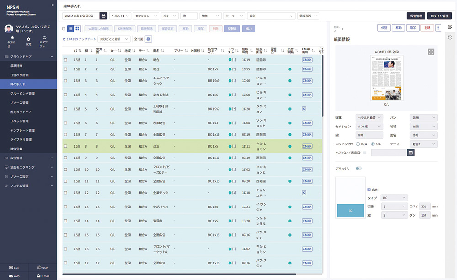Check the checkbox for row 8 政治
457x280 pixels.
(65, 146)
